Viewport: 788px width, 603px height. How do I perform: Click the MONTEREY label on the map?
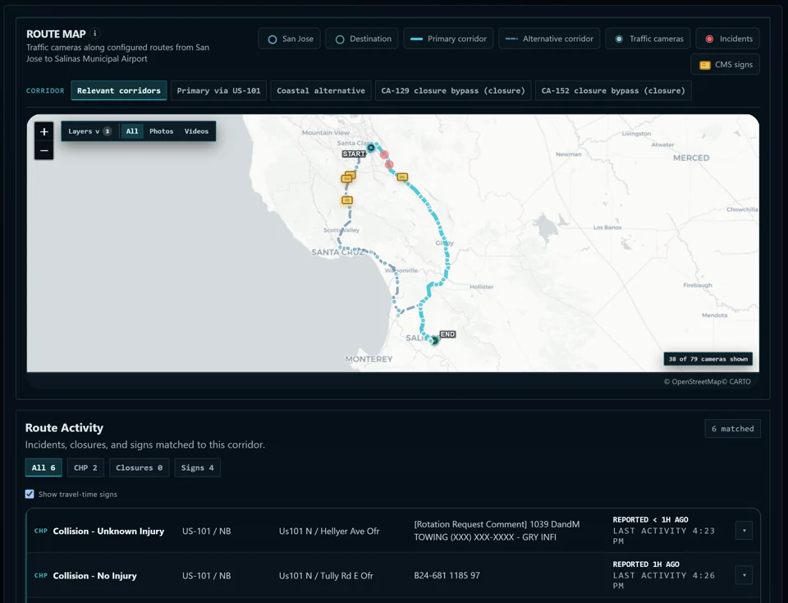coord(369,359)
